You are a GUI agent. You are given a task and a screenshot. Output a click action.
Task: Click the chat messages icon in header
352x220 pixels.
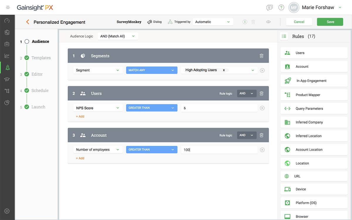tap(269, 8)
